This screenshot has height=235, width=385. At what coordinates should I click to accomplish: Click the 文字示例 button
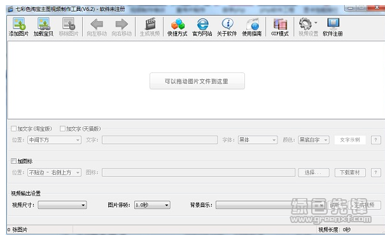coord(350,140)
